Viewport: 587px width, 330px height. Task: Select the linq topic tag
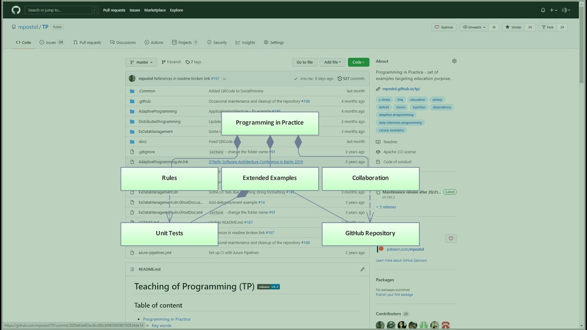coord(400,99)
